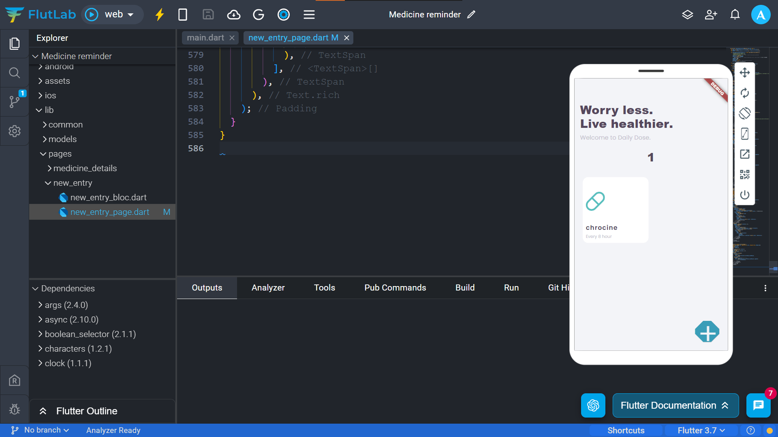Click the target/focus indicator icon in toolbar
The width and height of the screenshot is (778, 437).
point(284,15)
